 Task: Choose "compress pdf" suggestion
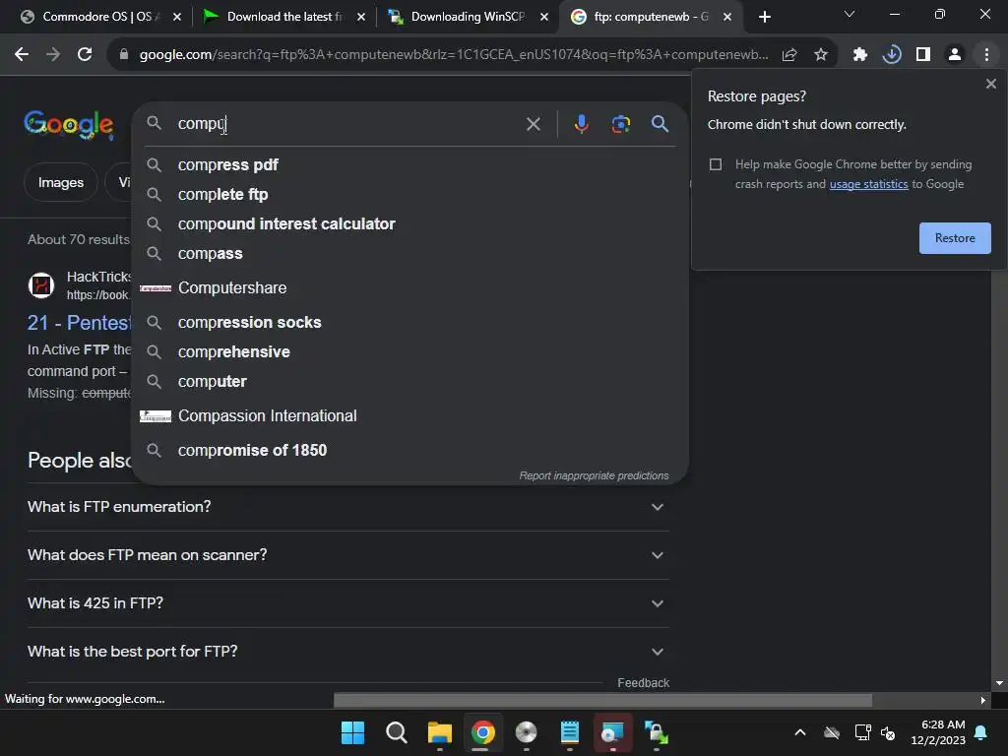coord(409,164)
